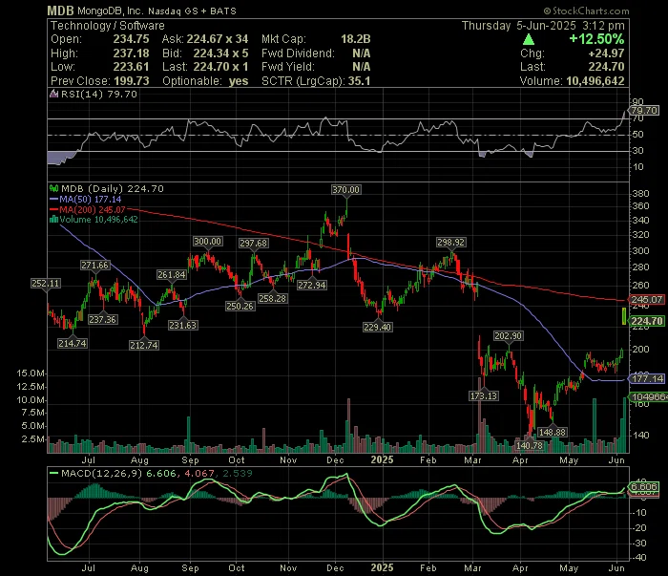Click the 'MA(50) 177.14' legend entry
The image size is (668, 576).
click(91, 199)
